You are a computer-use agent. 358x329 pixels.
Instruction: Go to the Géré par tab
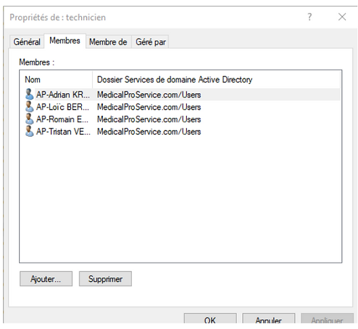(150, 42)
